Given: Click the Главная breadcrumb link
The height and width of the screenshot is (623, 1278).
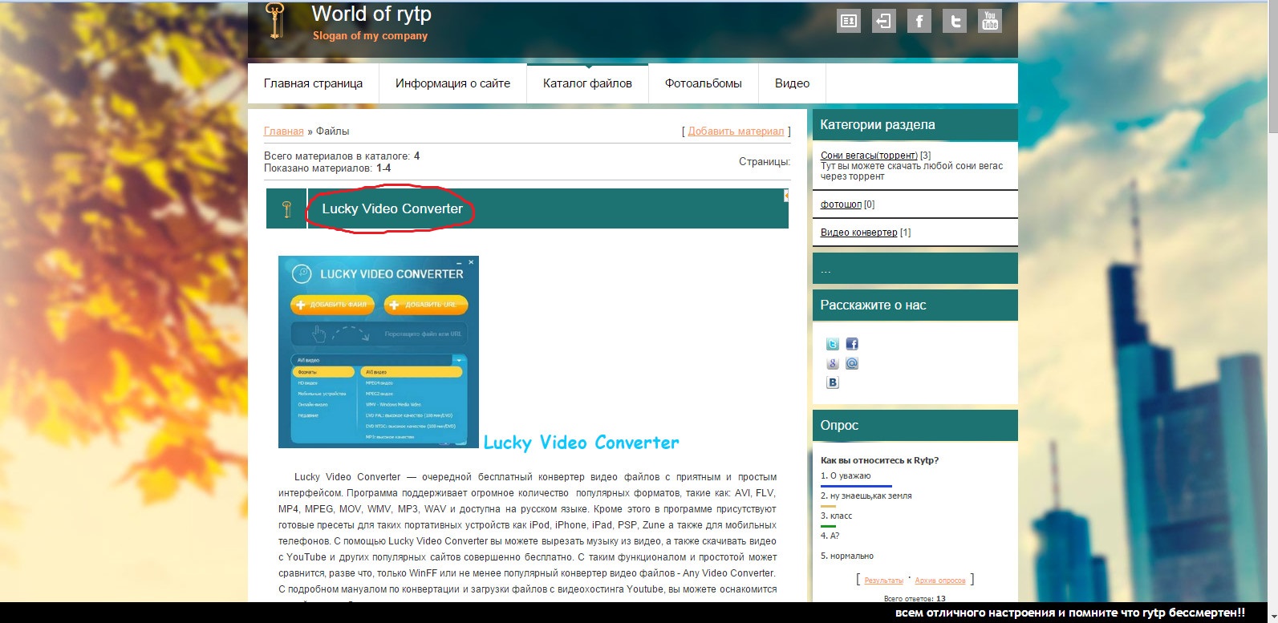Looking at the screenshot, I should pyautogui.click(x=284, y=131).
